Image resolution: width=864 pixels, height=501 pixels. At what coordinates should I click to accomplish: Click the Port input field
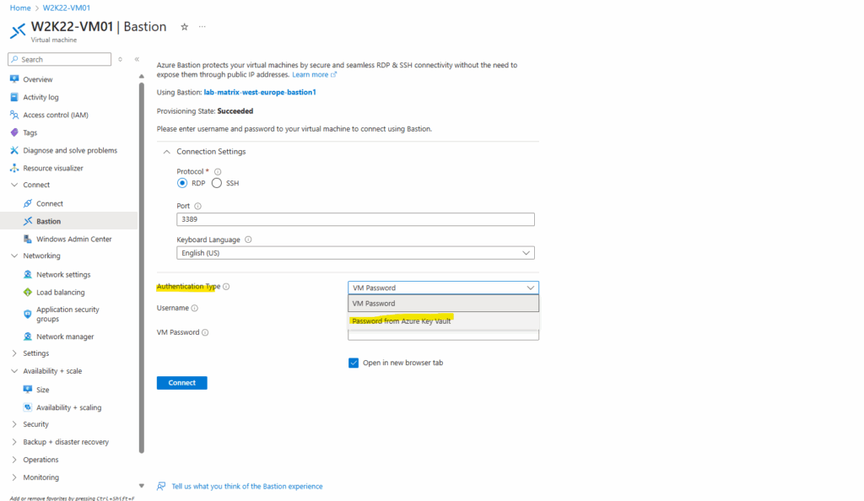coord(355,219)
